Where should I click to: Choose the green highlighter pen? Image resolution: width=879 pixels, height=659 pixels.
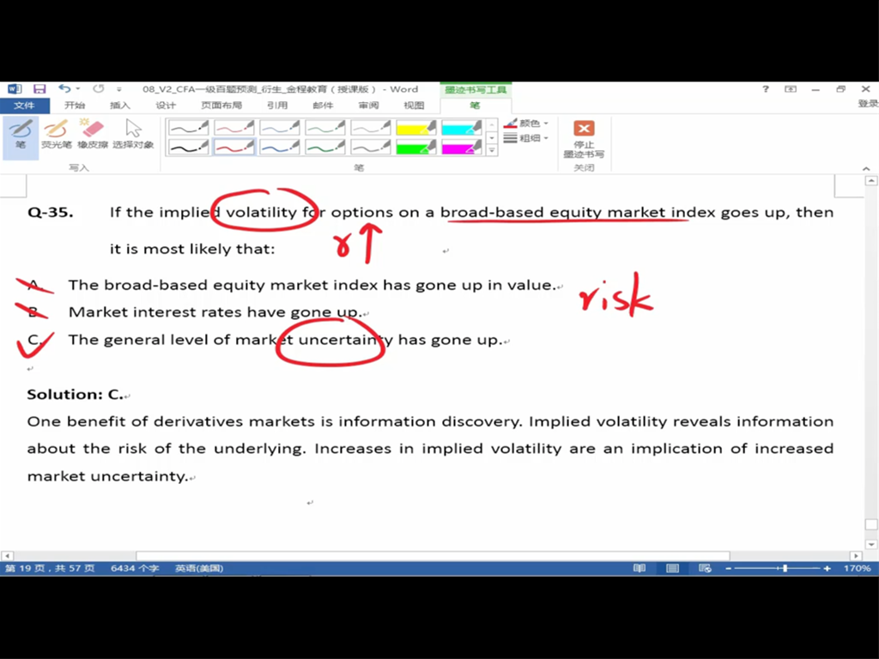pos(416,147)
